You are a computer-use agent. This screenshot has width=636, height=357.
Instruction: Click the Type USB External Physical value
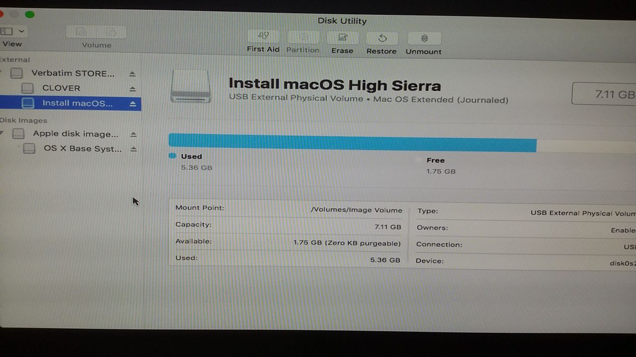point(583,213)
